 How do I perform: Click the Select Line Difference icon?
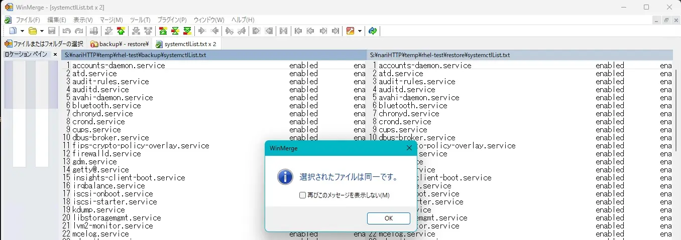94,31
